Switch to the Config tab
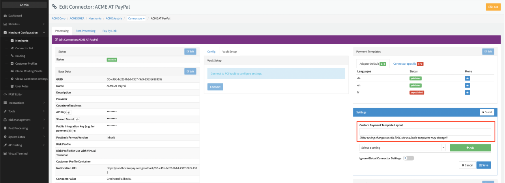Screen dimensions: 505x183 (x=211, y=52)
